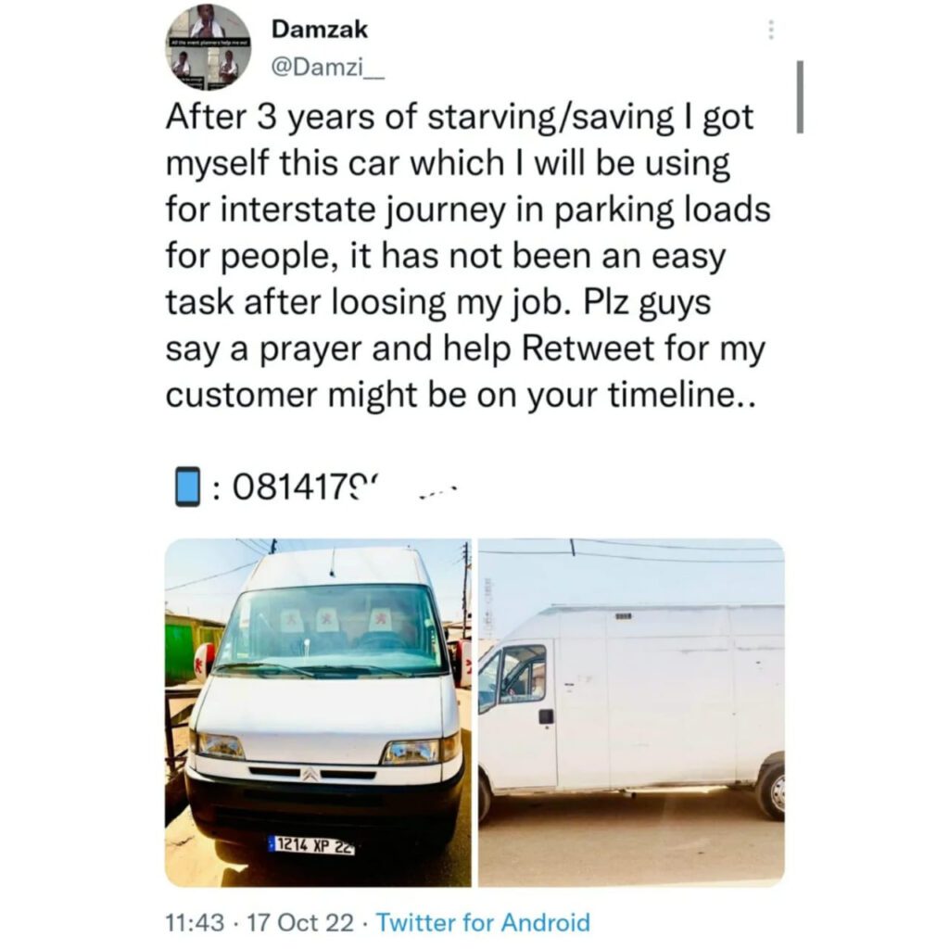Click the Citroen logo on van grille

click(x=310, y=774)
